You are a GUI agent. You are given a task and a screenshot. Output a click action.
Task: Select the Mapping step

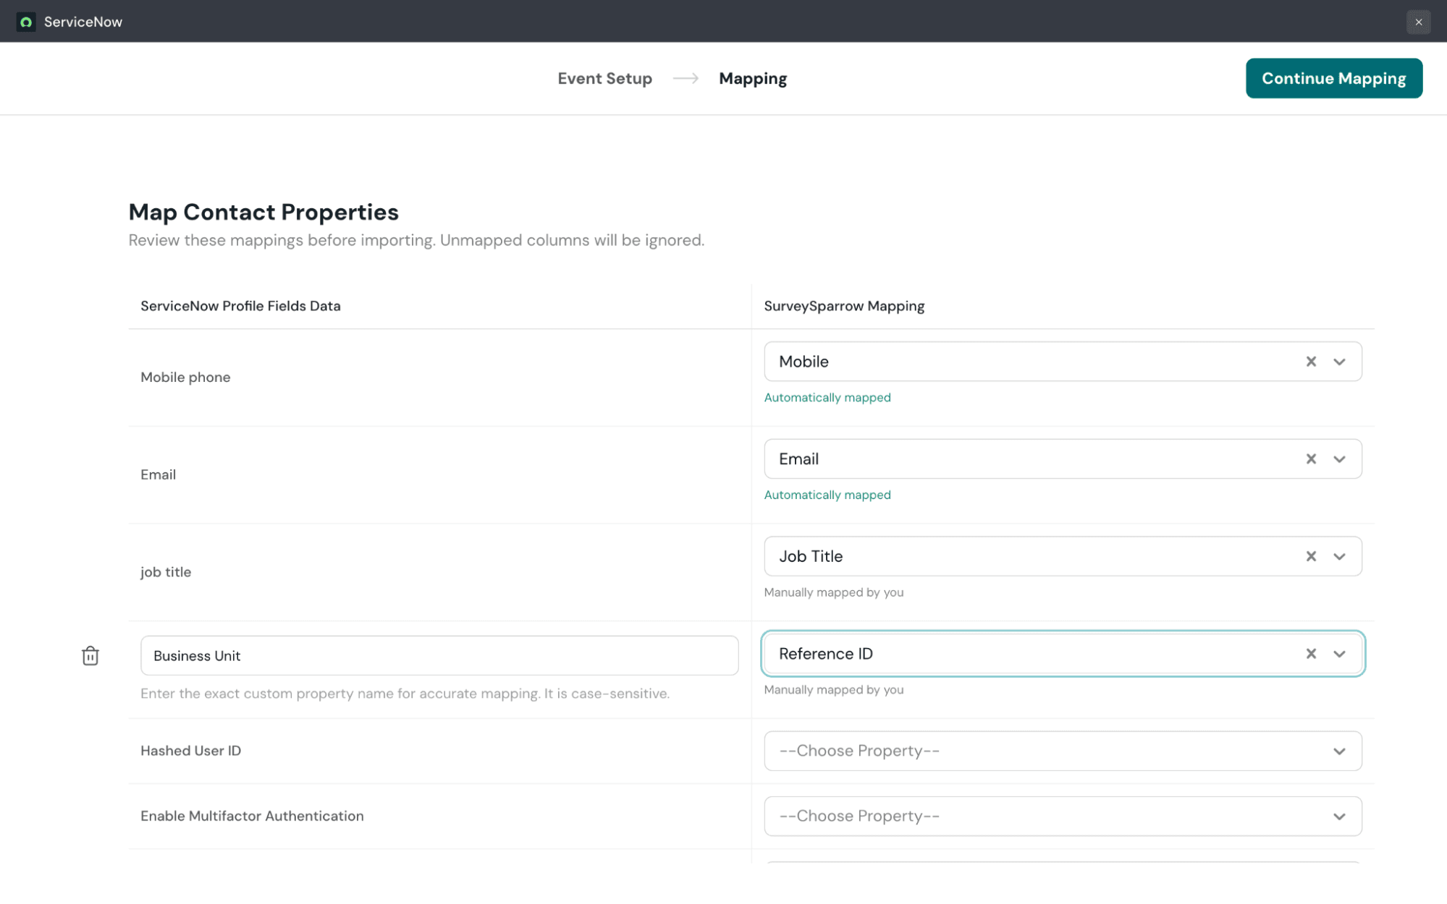[753, 78]
